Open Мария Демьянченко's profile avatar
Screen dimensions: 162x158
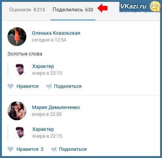click(17, 111)
